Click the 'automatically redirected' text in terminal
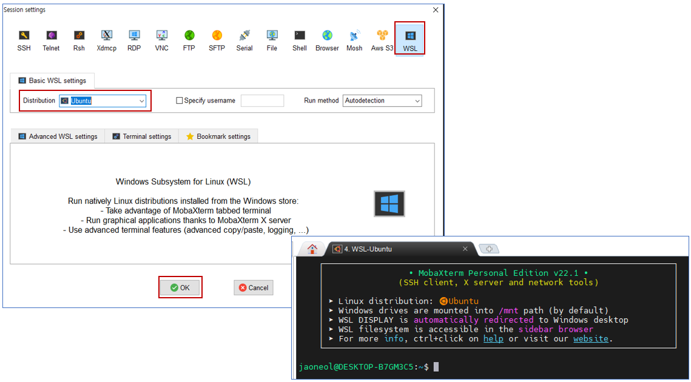The width and height of the screenshot is (691, 382). [473, 320]
